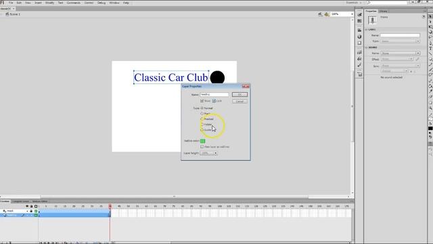Toggle the Lock checkbox in Layer Properties
Image resolution: width=433 pixels, height=244 pixels.
click(214, 101)
